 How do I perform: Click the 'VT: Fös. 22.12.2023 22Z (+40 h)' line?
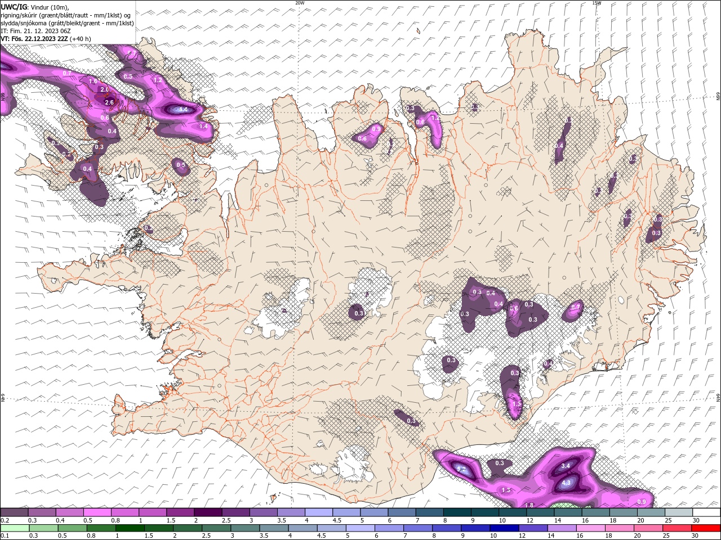(x=46, y=39)
